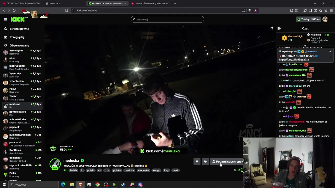Collapse the gift leaderboard handle
335x188 pixels.
tap(305, 45)
